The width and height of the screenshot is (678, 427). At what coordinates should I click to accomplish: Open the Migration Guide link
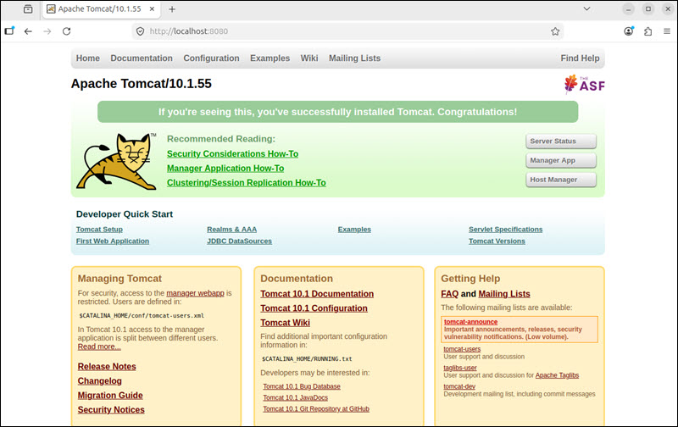coord(110,396)
